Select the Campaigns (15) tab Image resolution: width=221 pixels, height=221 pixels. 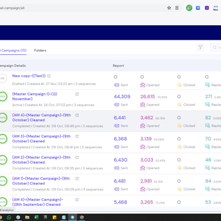point(13,51)
